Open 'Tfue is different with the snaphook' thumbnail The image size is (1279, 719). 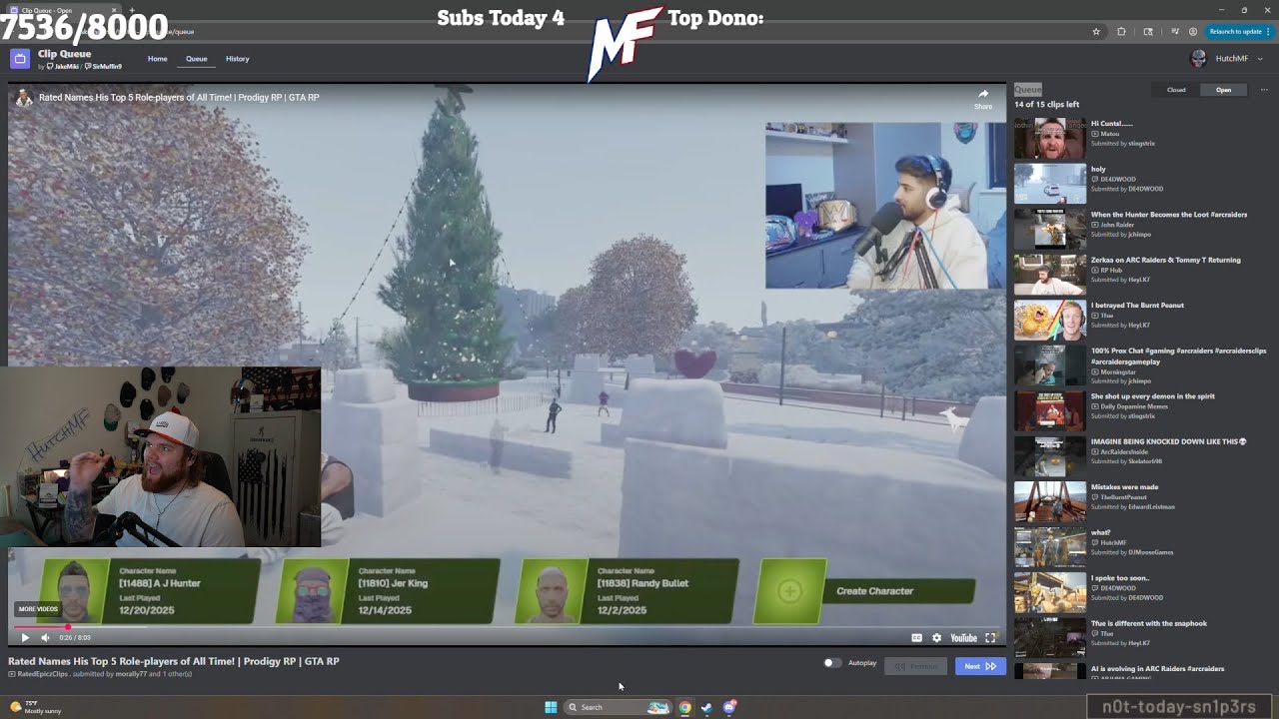click(1049, 638)
